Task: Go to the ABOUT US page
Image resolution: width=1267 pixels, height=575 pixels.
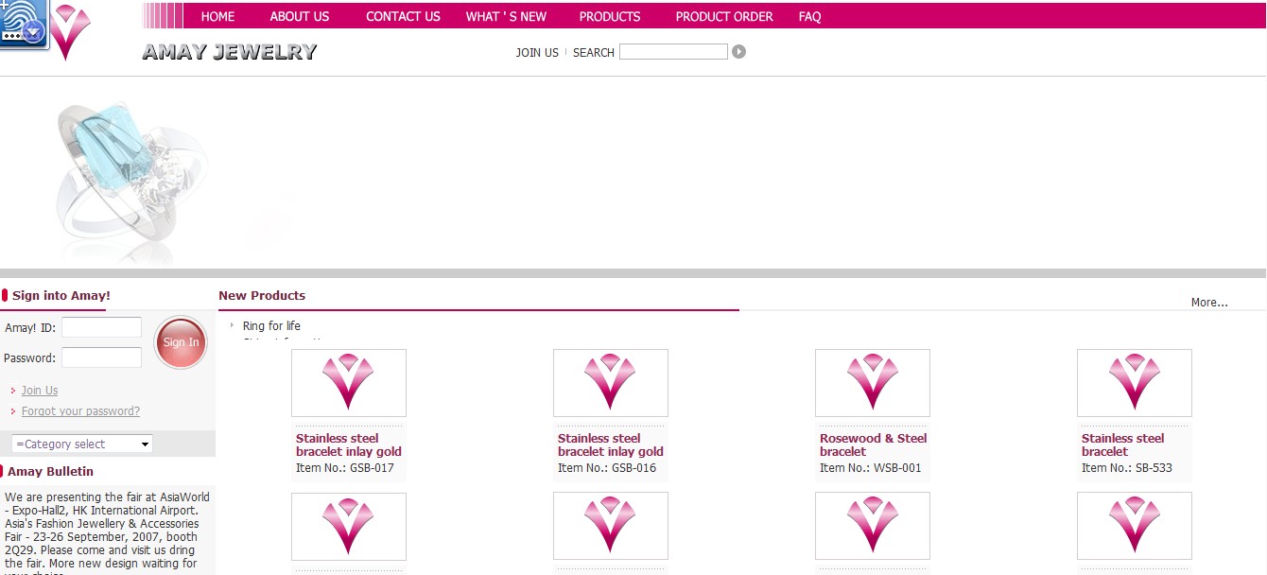Action: [x=300, y=16]
